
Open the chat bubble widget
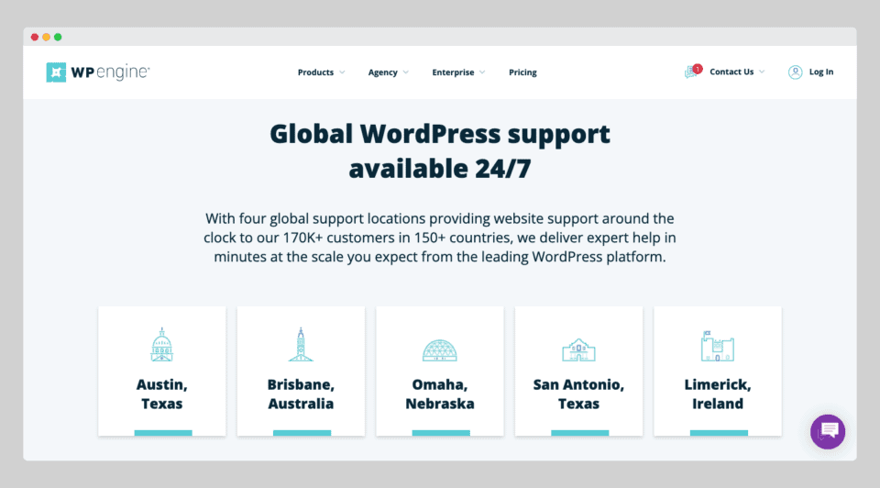(828, 432)
